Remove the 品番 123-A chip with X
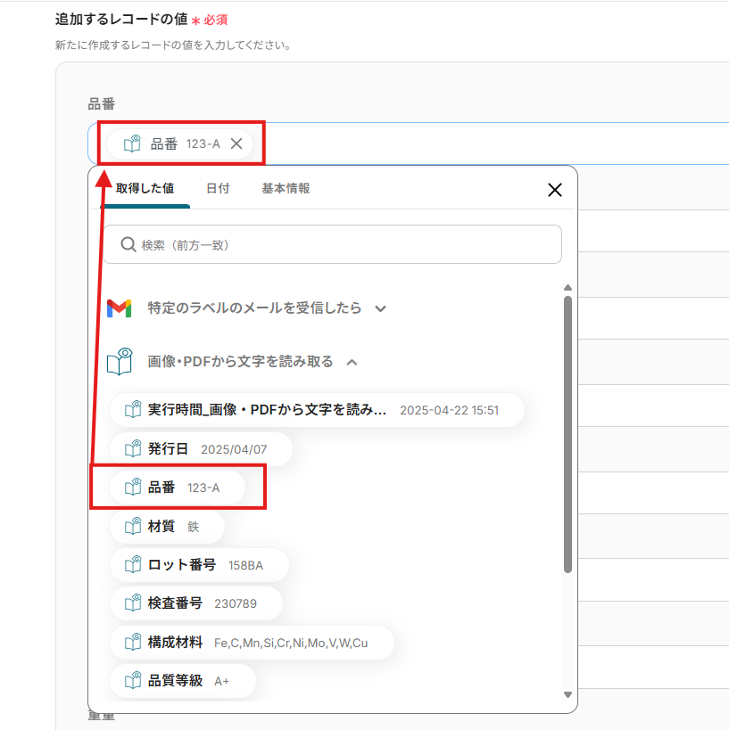The width and height of the screenshot is (729, 730). 236,144
